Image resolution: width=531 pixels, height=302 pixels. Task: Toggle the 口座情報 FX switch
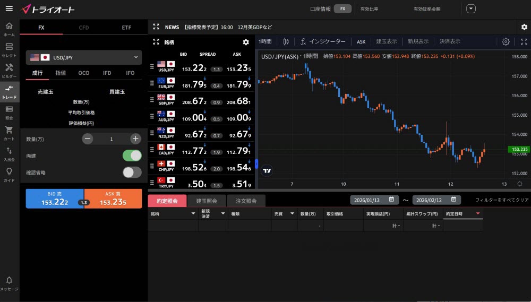coord(342,9)
